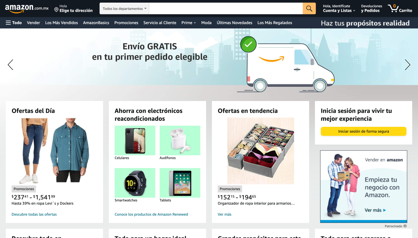Open Servicio al Cliente
The width and height of the screenshot is (418, 238).
click(160, 23)
